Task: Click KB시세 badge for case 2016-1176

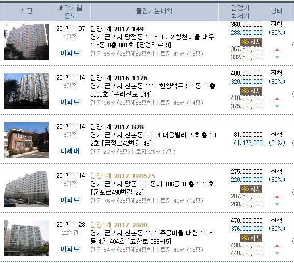Action: click(251, 91)
